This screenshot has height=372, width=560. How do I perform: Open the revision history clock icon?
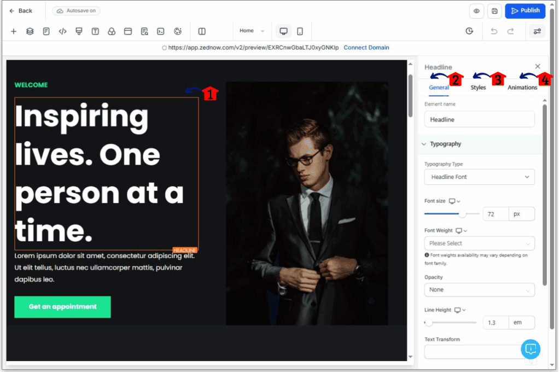click(469, 31)
